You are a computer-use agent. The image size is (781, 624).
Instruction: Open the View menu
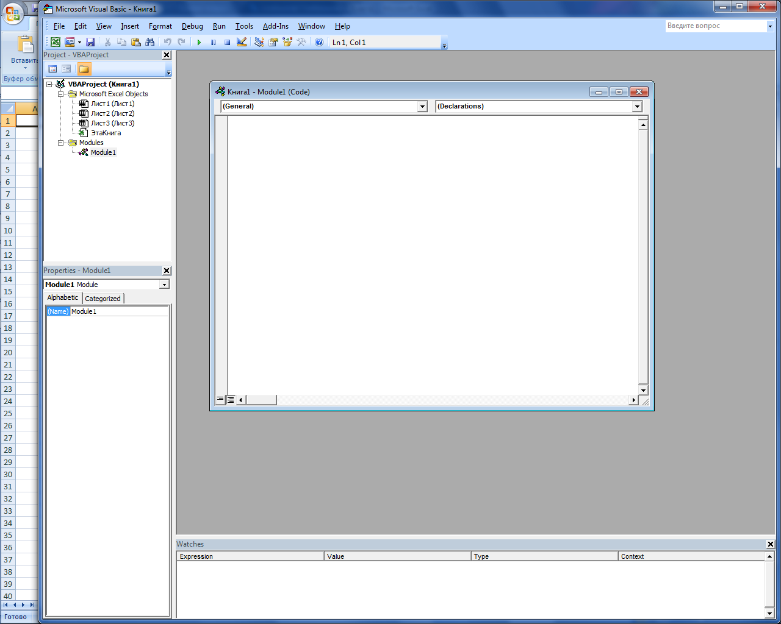point(104,26)
